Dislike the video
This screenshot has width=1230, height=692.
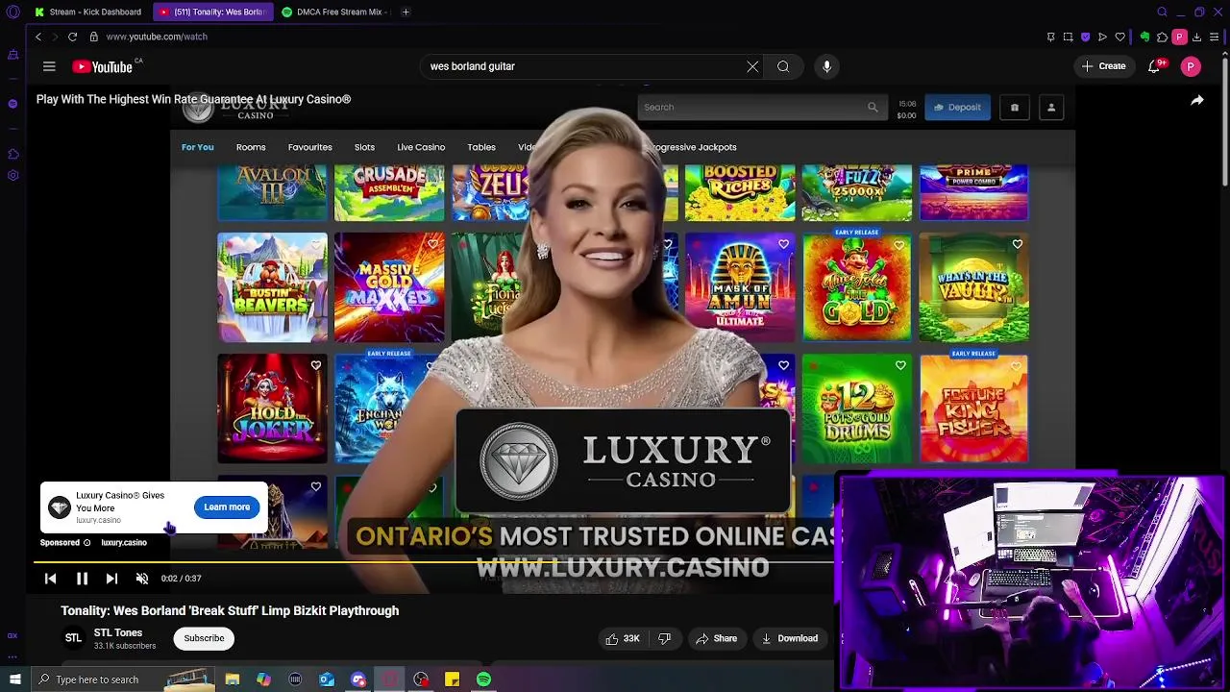pyautogui.click(x=664, y=638)
